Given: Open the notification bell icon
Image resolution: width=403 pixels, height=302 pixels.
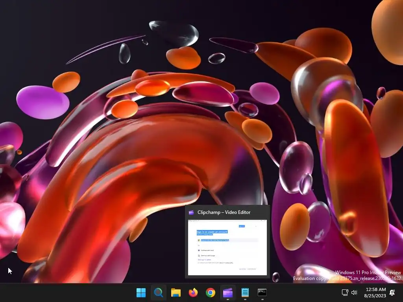Looking at the screenshot, I should click(392, 293).
